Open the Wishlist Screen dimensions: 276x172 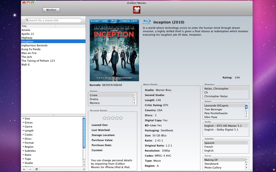[x=51, y=10]
